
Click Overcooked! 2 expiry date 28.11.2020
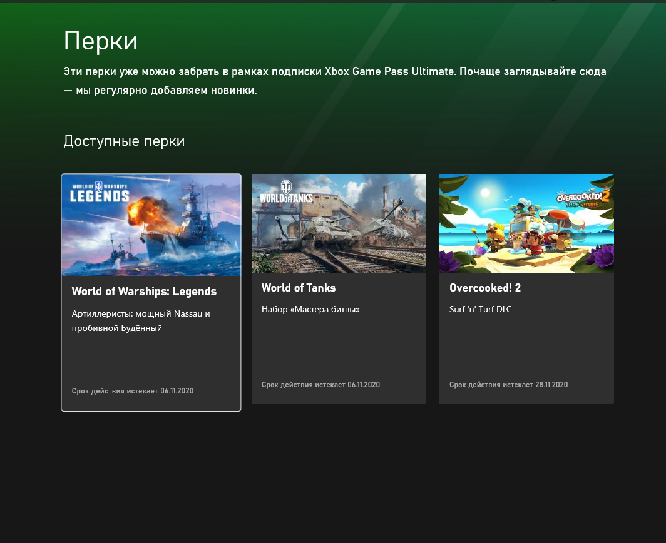[x=508, y=385]
